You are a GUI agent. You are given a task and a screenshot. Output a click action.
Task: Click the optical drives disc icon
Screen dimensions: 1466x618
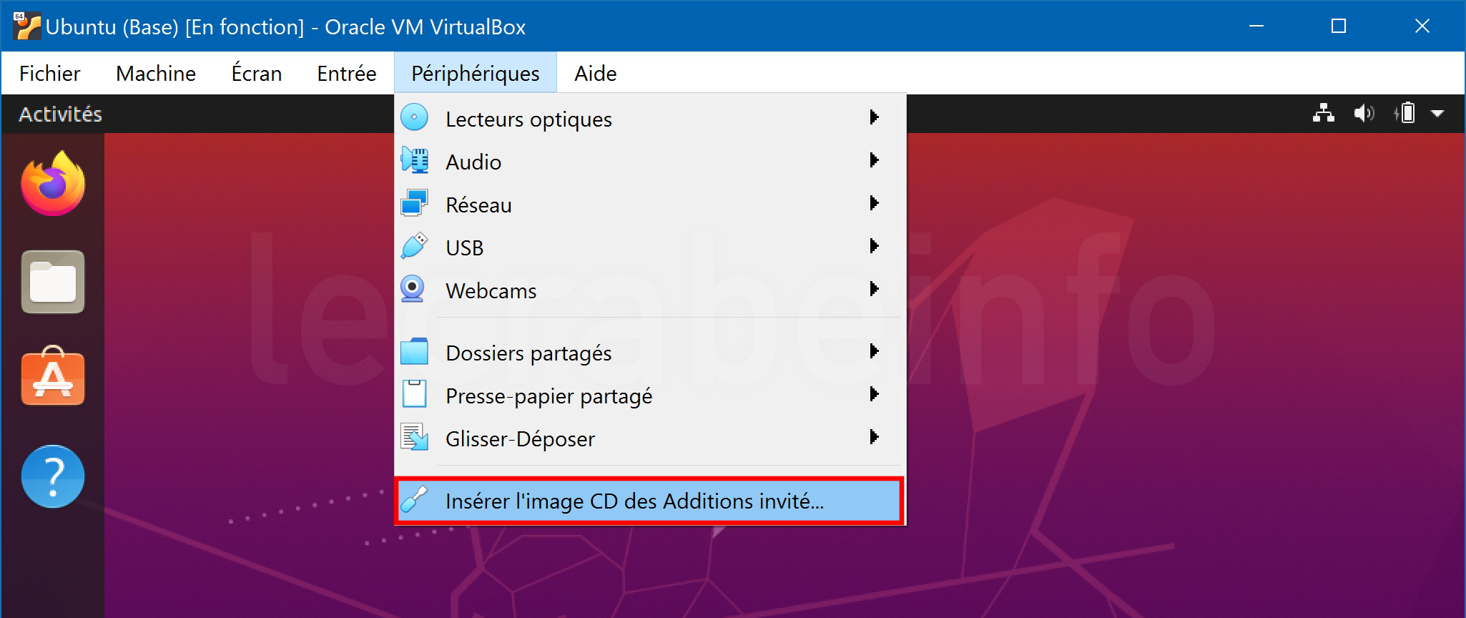tap(414, 117)
